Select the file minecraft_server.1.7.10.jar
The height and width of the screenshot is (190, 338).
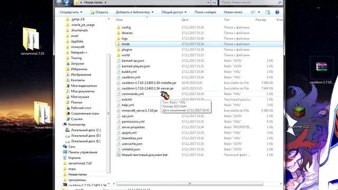[139, 110]
